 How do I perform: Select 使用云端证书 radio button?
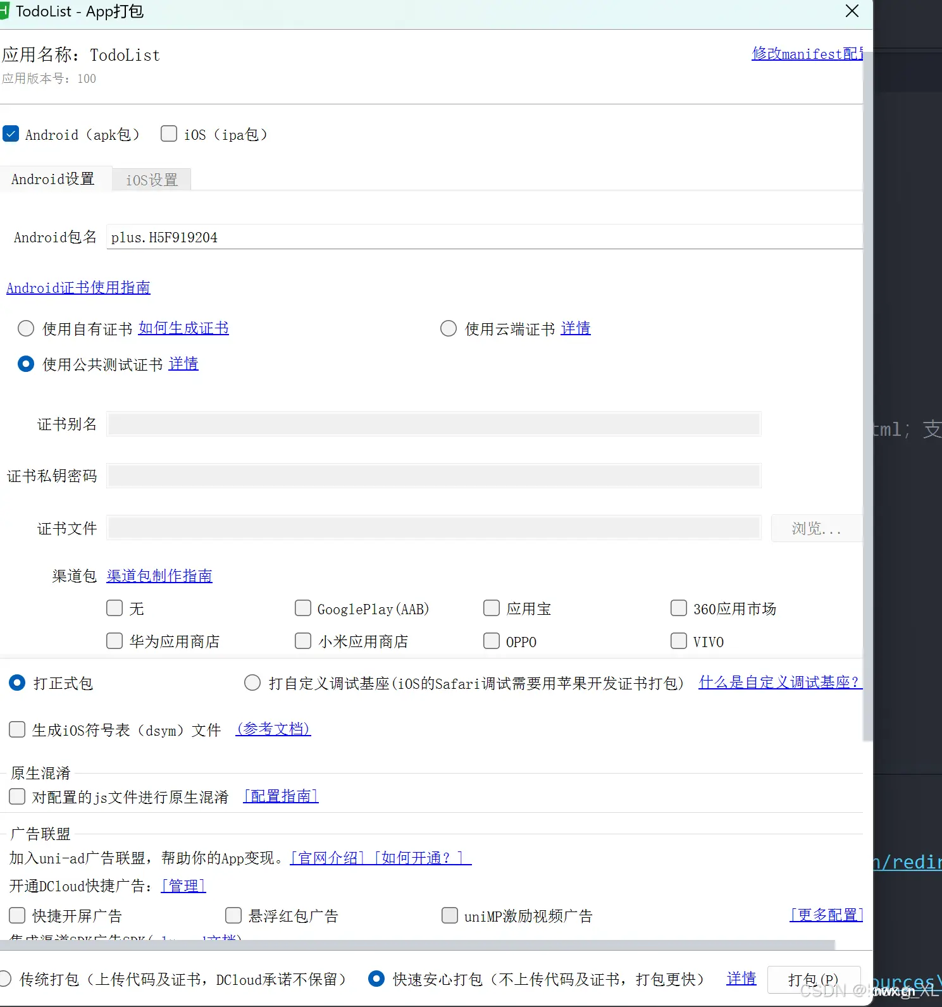click(x=449, y=328)
